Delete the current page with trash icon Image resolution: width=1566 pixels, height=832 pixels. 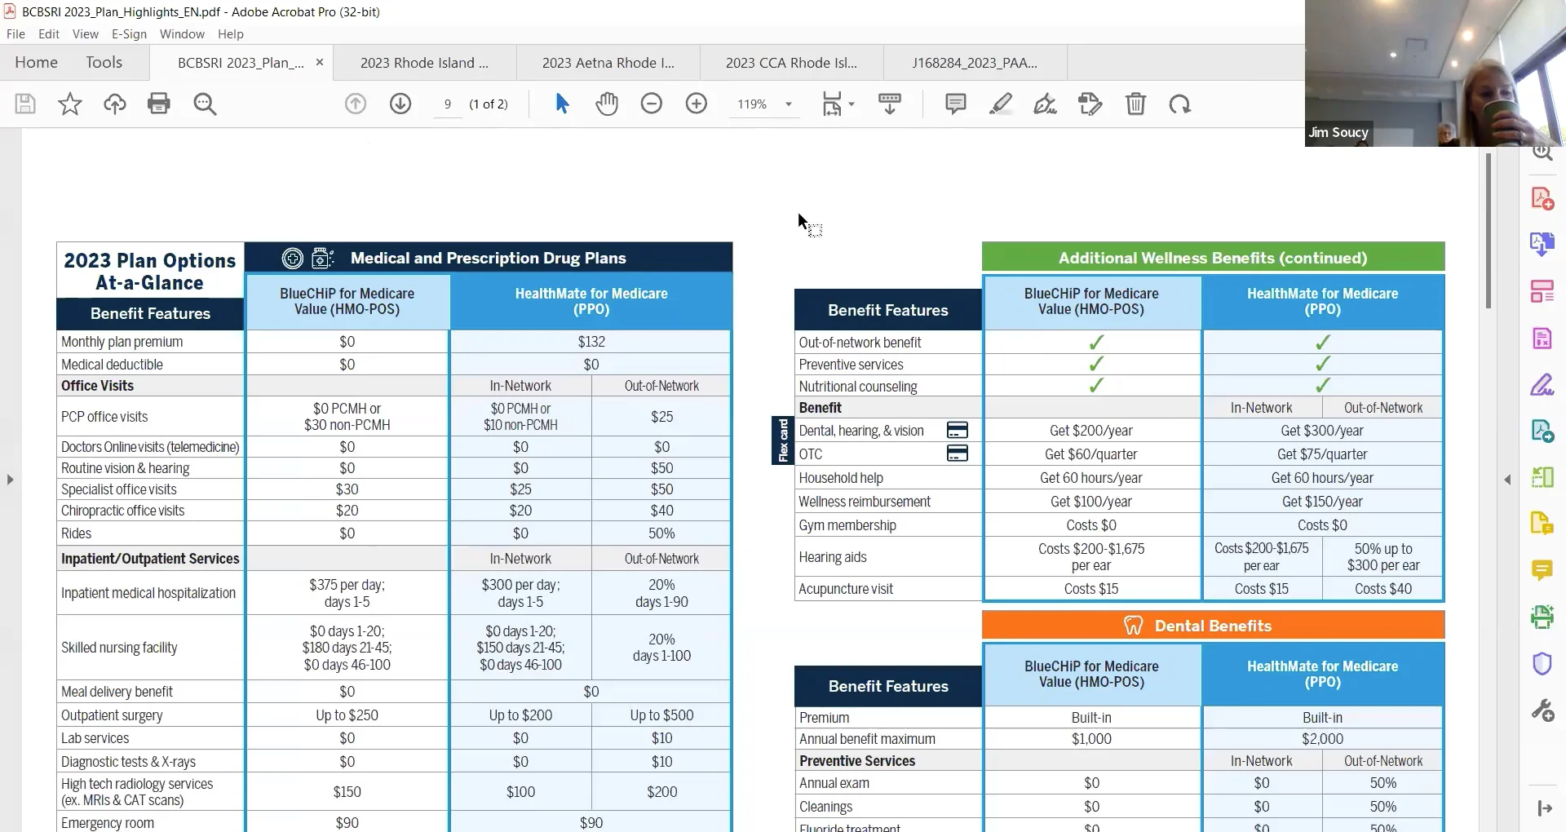click(1136, 104)
